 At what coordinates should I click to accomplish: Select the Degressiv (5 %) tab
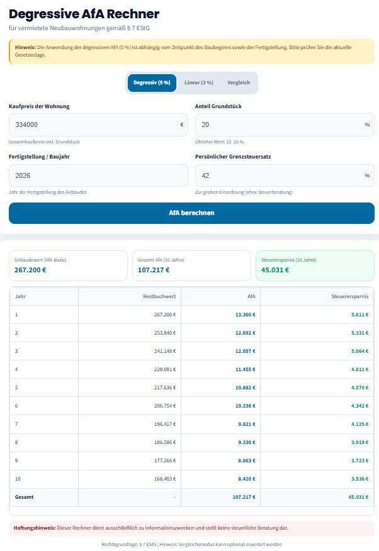point(152,82)
